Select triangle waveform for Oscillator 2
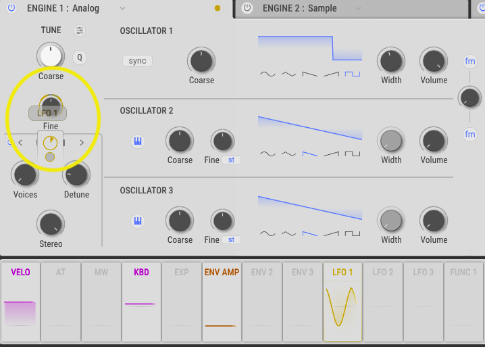This screenshot has width=485, height=347. pyautogui.click(x=289, y=154)
